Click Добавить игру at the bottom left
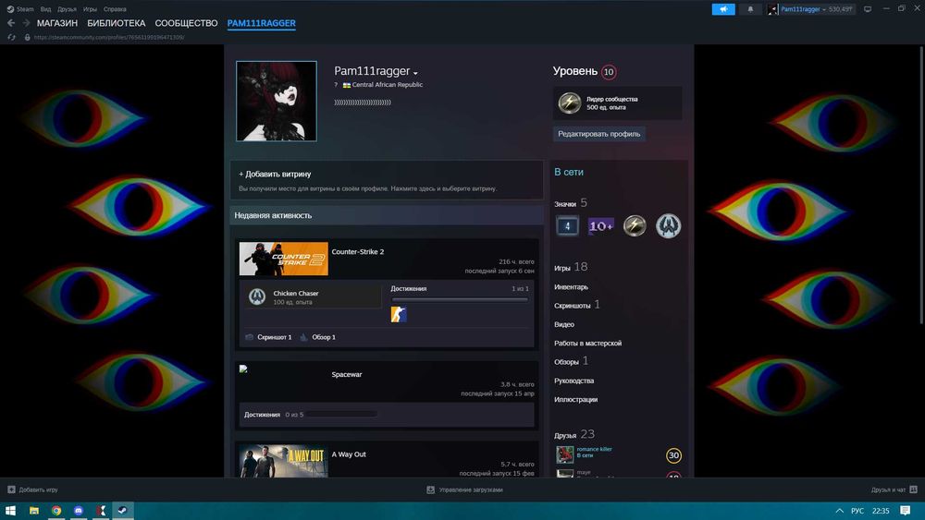 point(32,490)
